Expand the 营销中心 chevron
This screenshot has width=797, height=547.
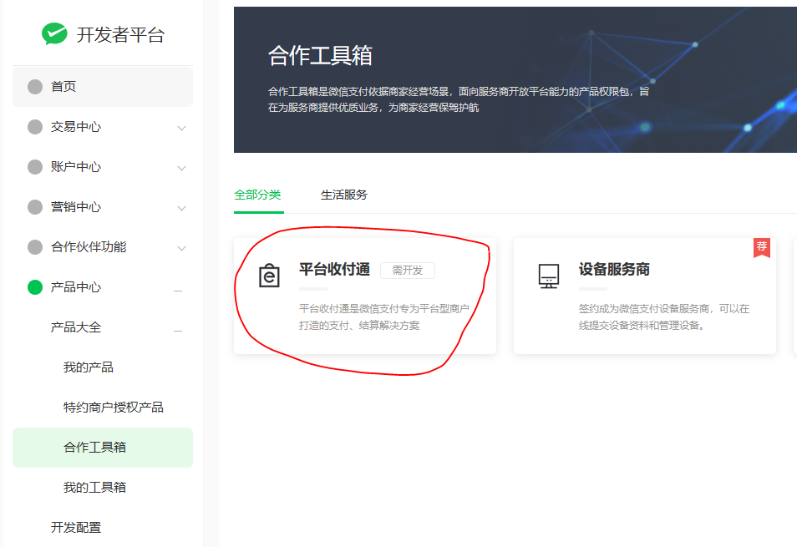181,208
